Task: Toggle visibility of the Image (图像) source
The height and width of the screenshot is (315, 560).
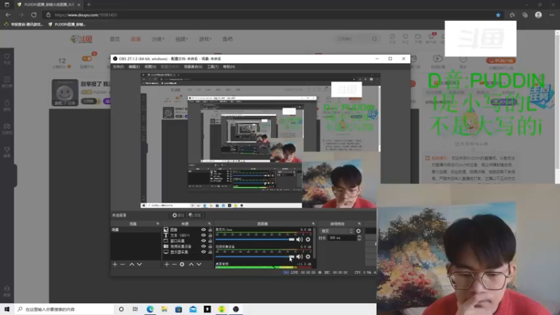Action: [204, 230]
